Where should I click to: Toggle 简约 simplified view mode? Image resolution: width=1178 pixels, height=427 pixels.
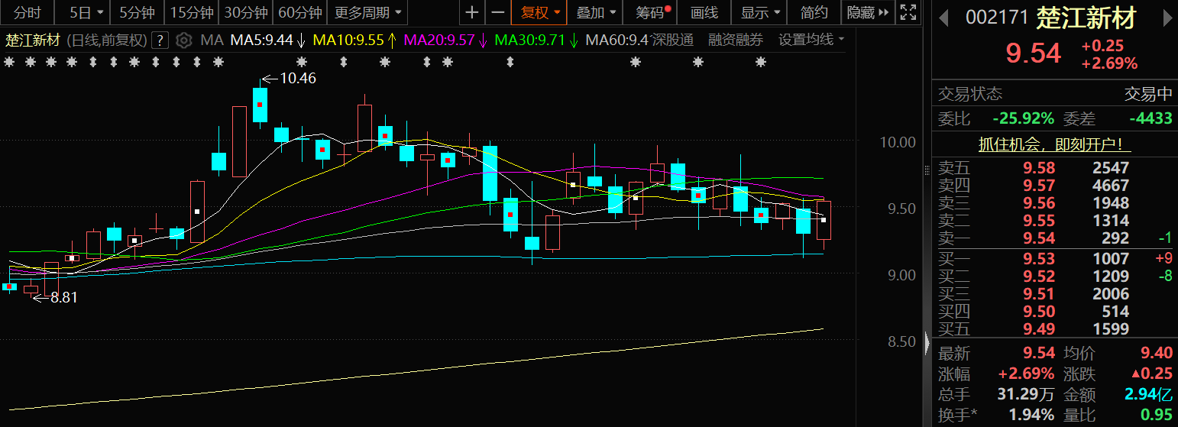814,12
